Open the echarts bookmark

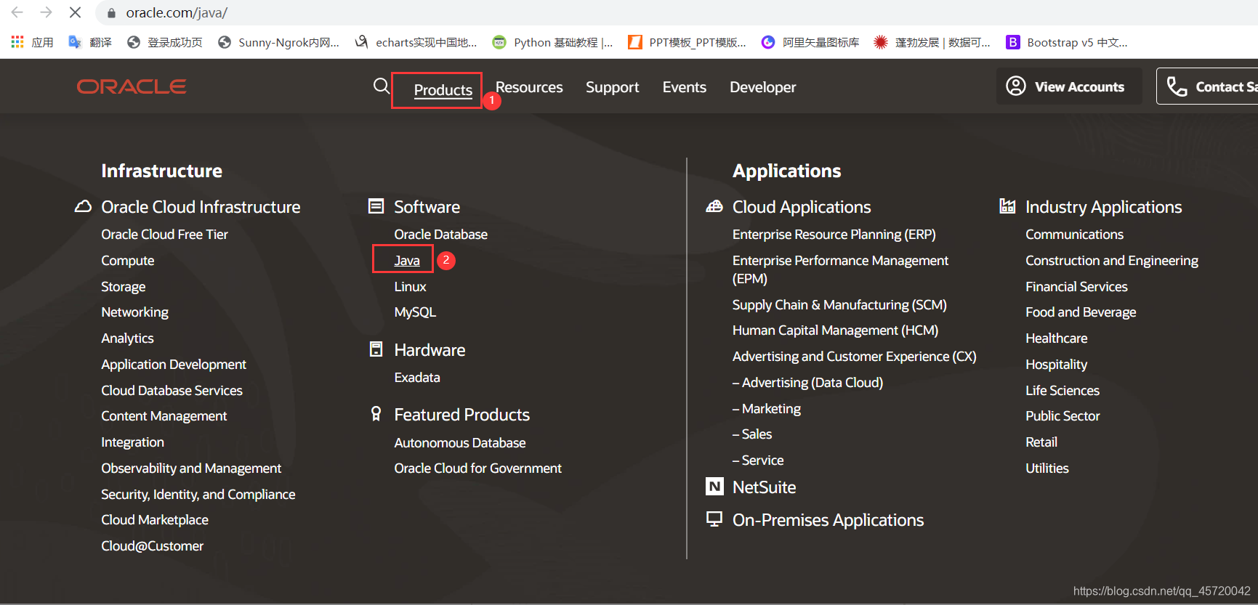click(x=416, y=42)
